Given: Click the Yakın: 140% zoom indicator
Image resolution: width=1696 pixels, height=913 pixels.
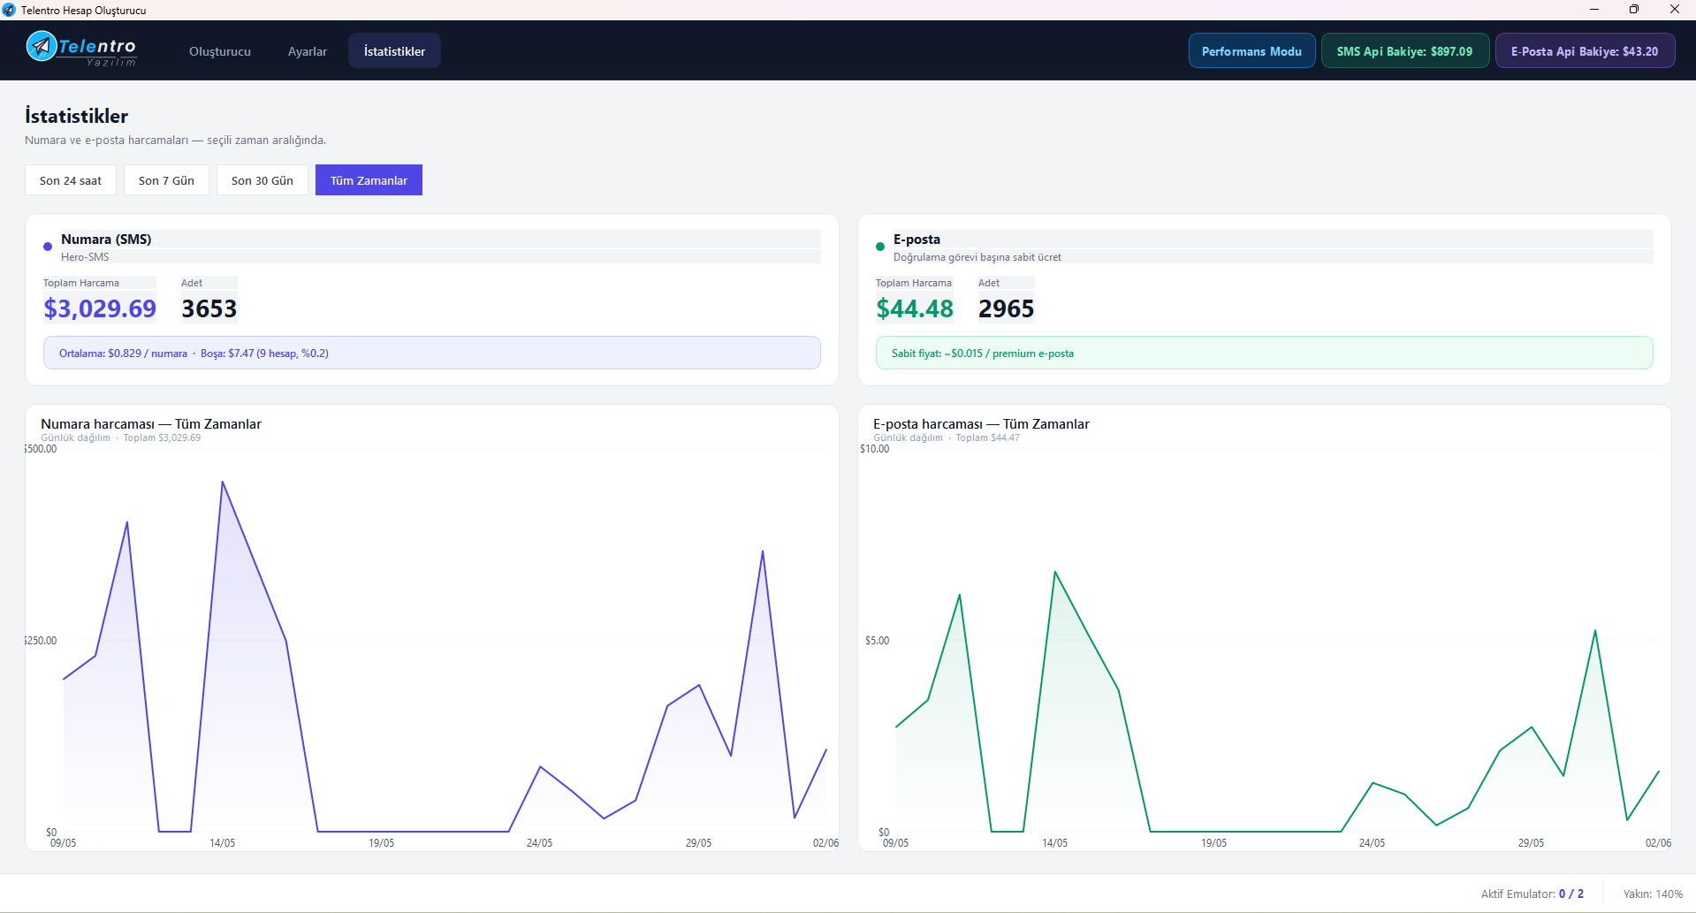Looking at the screenshot, I should (1653, 894).
